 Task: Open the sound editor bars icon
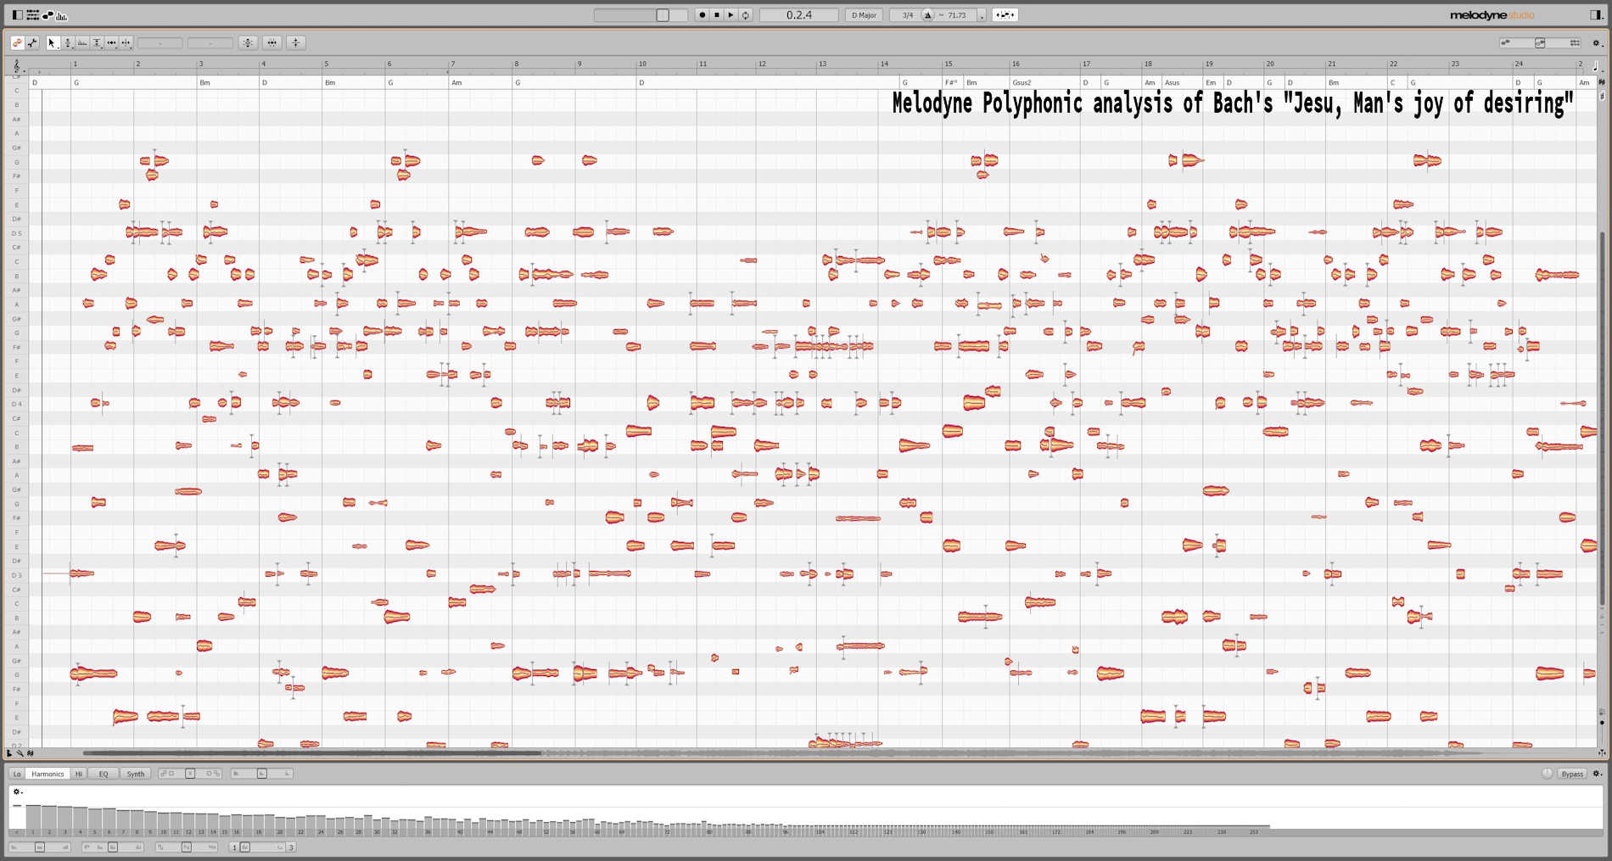click(62, 15)
